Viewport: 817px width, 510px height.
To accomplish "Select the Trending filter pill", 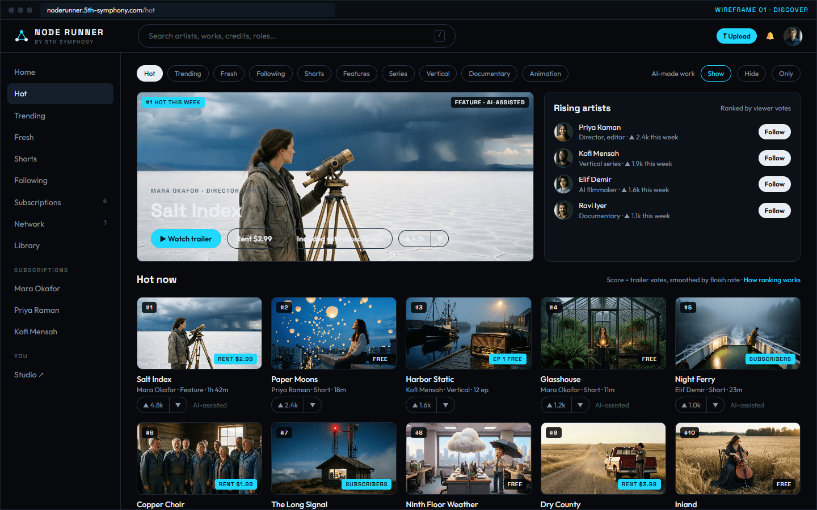I will click(188, 74).
